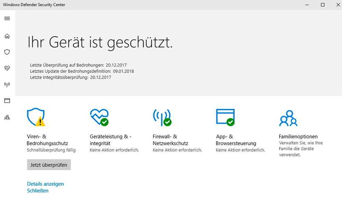342x211 pixels.
Task: Click 'Schnellüberprüfung fällig' status text
Action: 51,150
